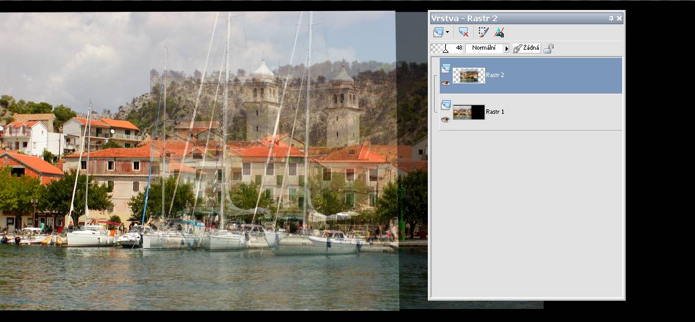Delete the layer with the red-X icon
Screen dimensions: 695x322
point(463,32)
